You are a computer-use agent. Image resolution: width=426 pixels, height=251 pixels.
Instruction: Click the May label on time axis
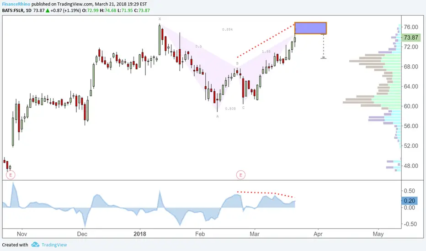click(x=378, y=234)
